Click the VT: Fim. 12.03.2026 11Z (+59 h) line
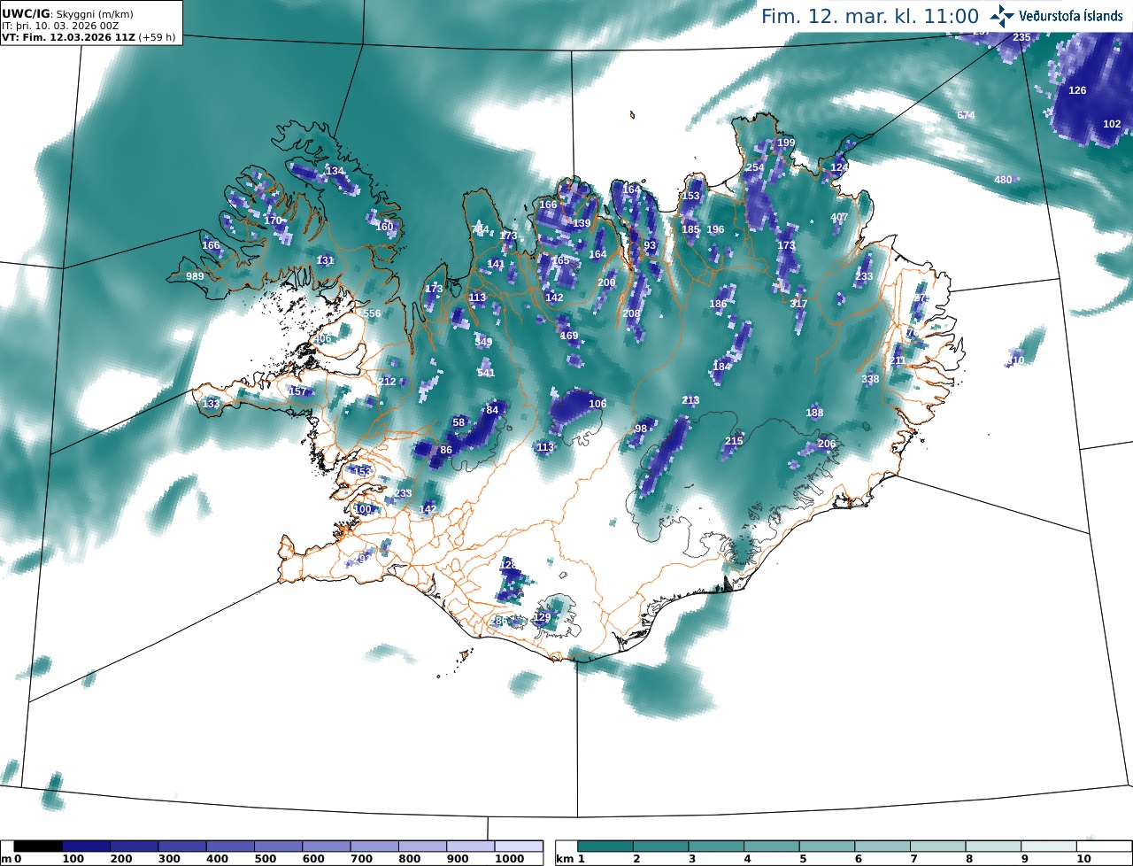The image size is (1133, 866). (89, 38)
